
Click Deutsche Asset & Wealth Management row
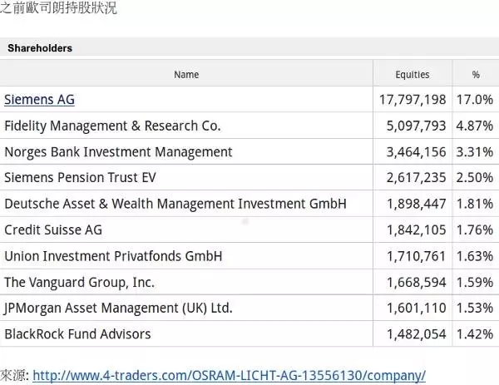pyautogui.click(x=175, y=204)
